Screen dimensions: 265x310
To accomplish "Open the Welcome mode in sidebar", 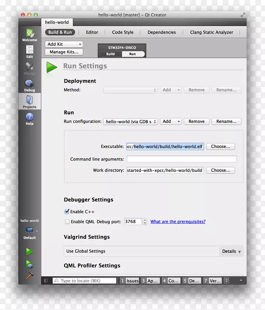I will [29, 34].
